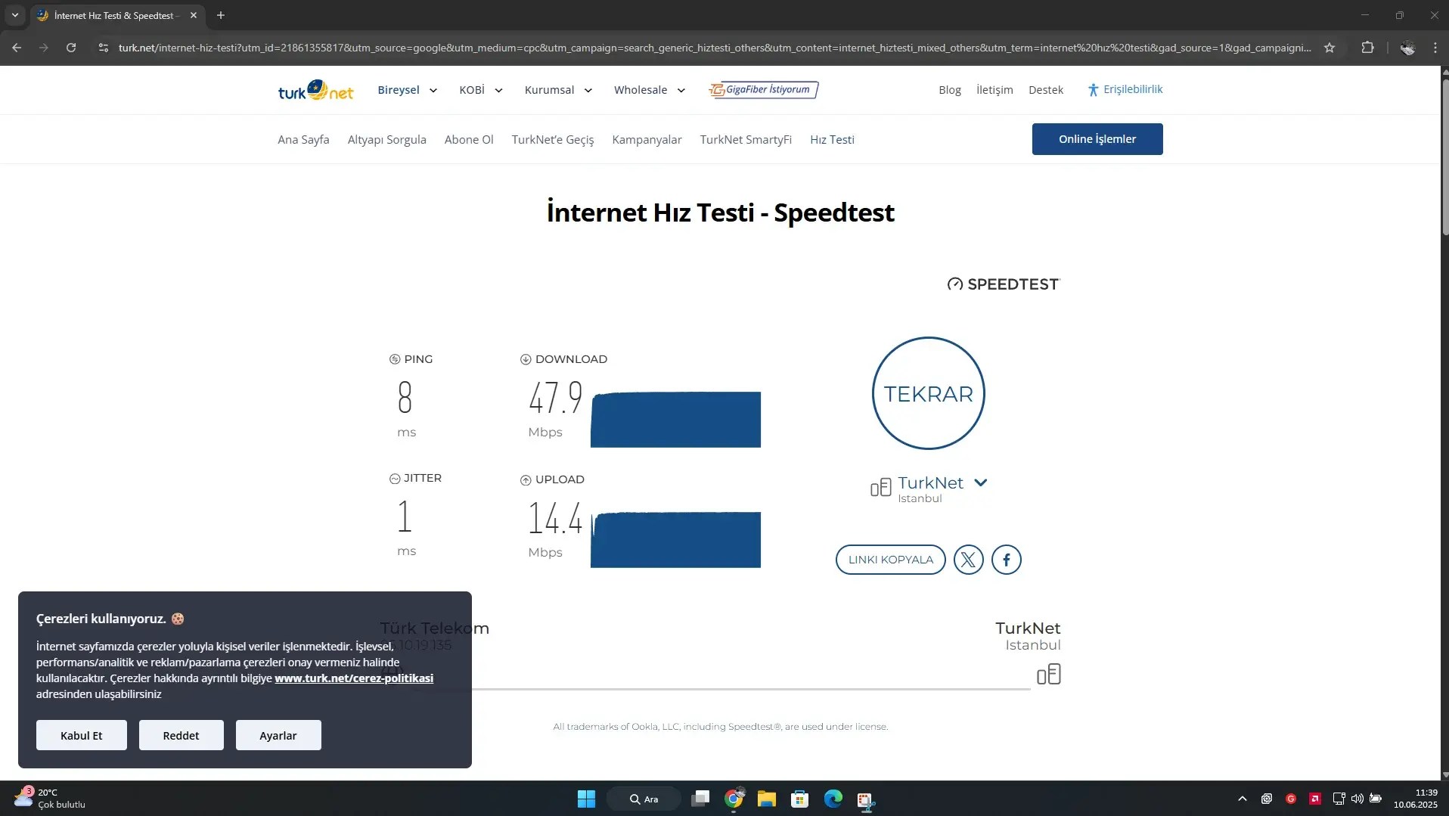Open clock and date panel

coord(1415,799)
